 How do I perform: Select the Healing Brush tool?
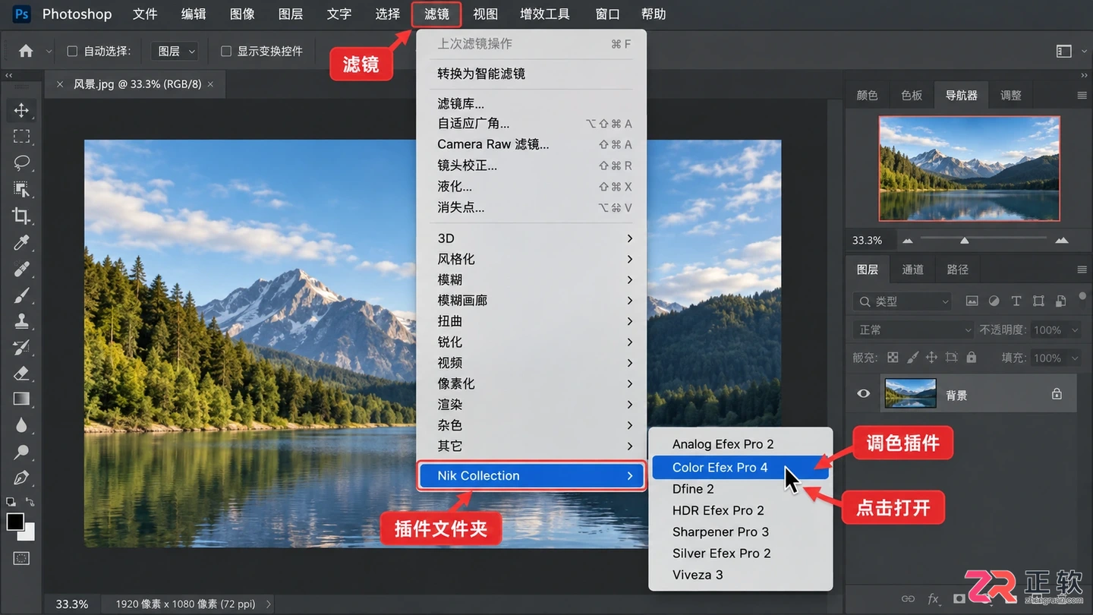coord(21,269)
